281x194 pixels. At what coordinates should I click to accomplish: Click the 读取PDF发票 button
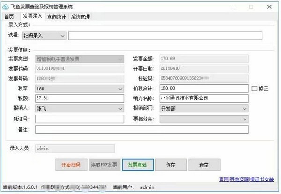pos(104,164)
